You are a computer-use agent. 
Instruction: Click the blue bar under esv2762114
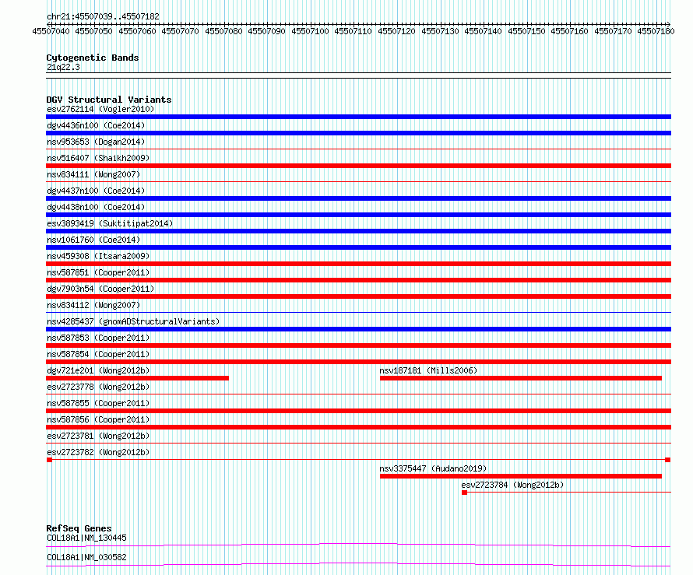point(358,117)
